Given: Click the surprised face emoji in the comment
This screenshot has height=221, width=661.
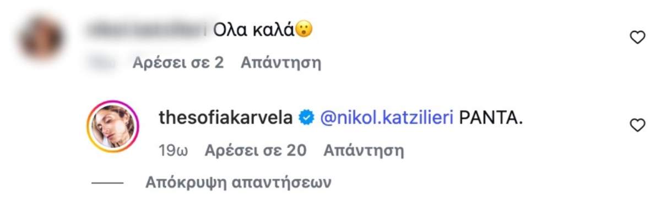Looking at the screenshot, I should click(304, 29).
